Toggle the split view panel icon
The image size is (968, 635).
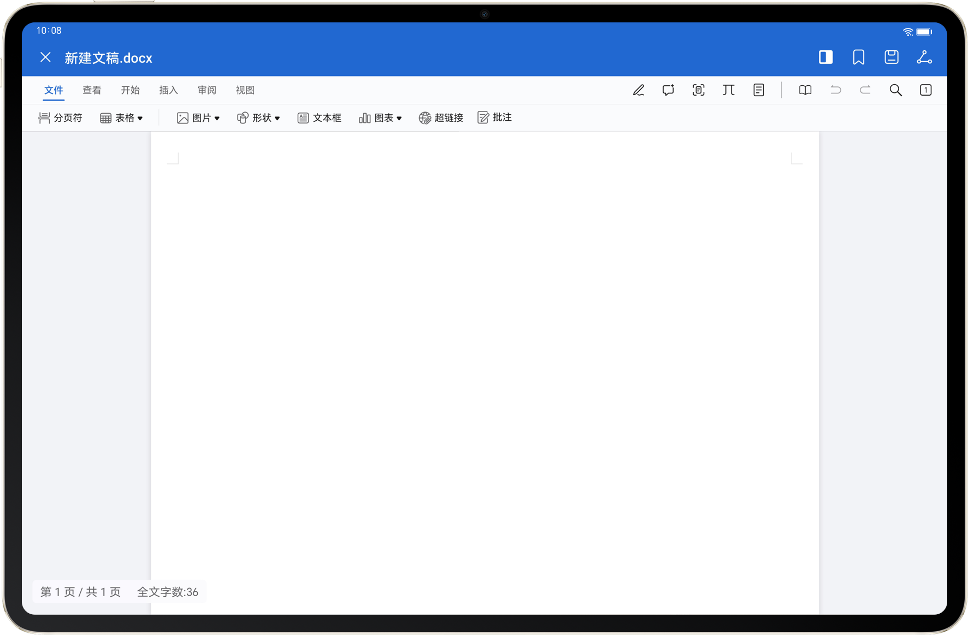coord(825,57)
